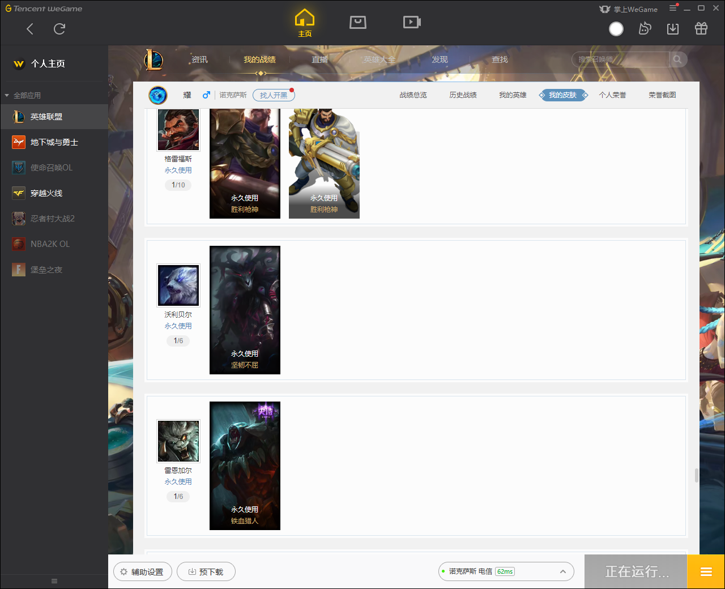Screen dimensions: 725x589
Task: Open the 主页 home icon
Action: pyautogui.click(x=305, y=23)
